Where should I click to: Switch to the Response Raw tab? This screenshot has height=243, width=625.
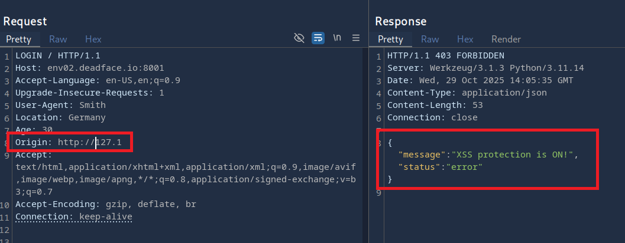[430, 40]
